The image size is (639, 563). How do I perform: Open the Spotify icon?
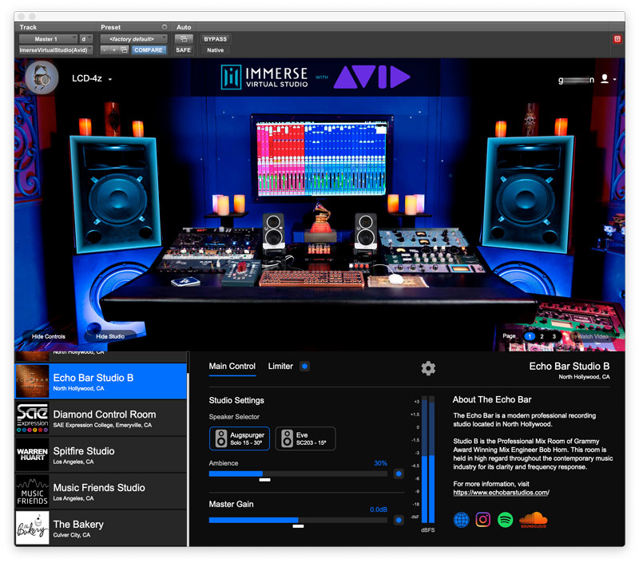point(505,519)
